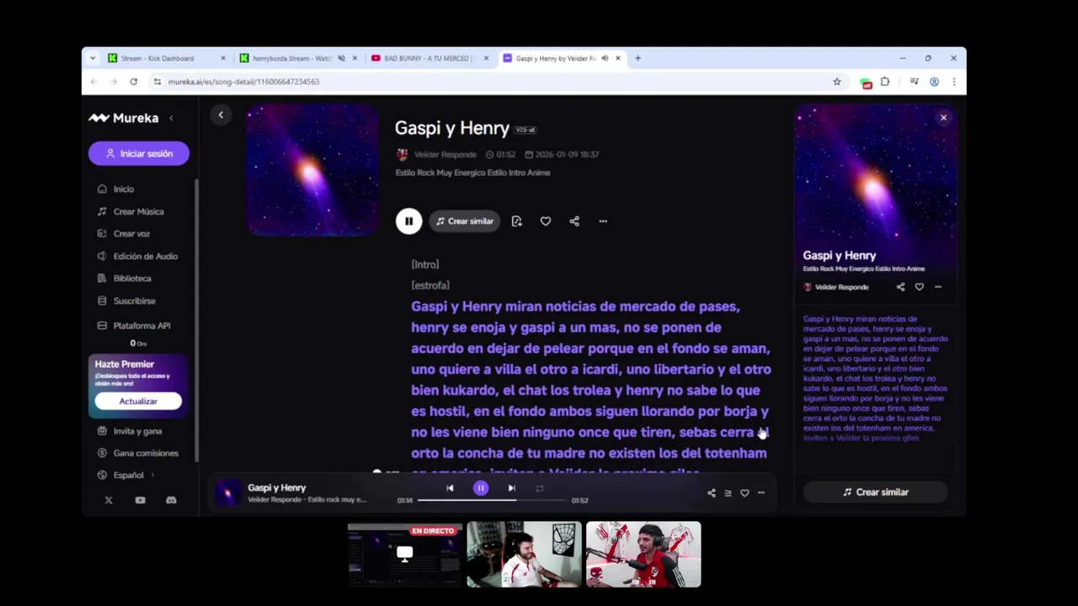This screenshot has height=606, width=1078.
Task: Like the song in bottom player bar
Action: coord(744,493)
